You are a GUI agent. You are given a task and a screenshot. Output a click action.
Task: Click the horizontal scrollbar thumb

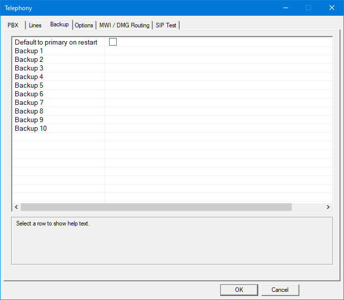tap(156, 207)
